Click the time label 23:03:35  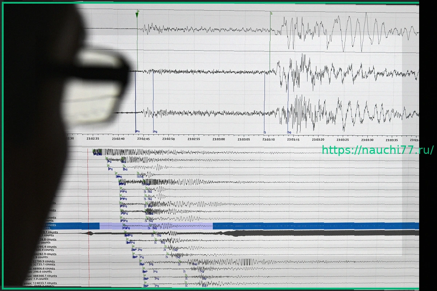coord(392,140)
